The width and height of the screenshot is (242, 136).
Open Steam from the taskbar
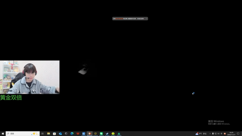click(107, 134)
